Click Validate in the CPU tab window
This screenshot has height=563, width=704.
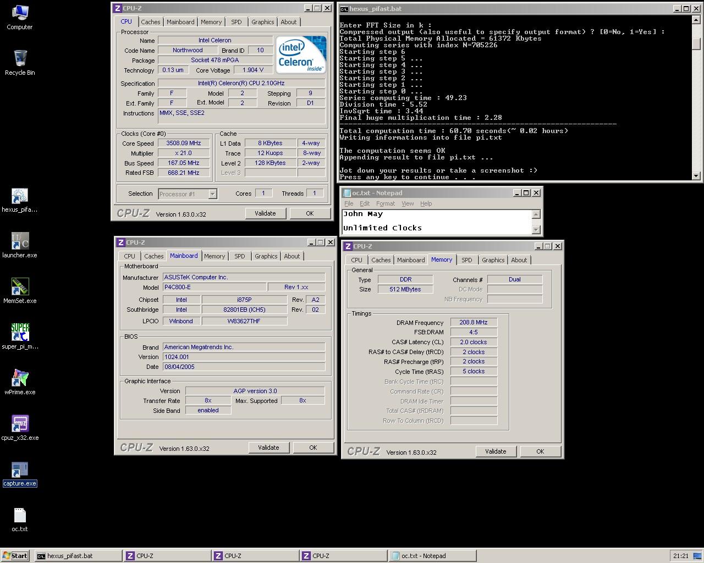[x=265, y=213]
